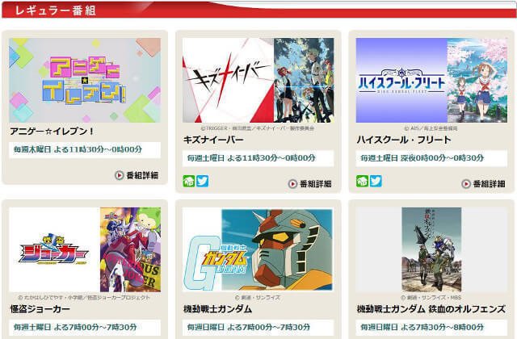Viewport: 517px width, 339px height.
Task: Click the レギュラー番組 red header bar
Action: (x=258, y=10)
